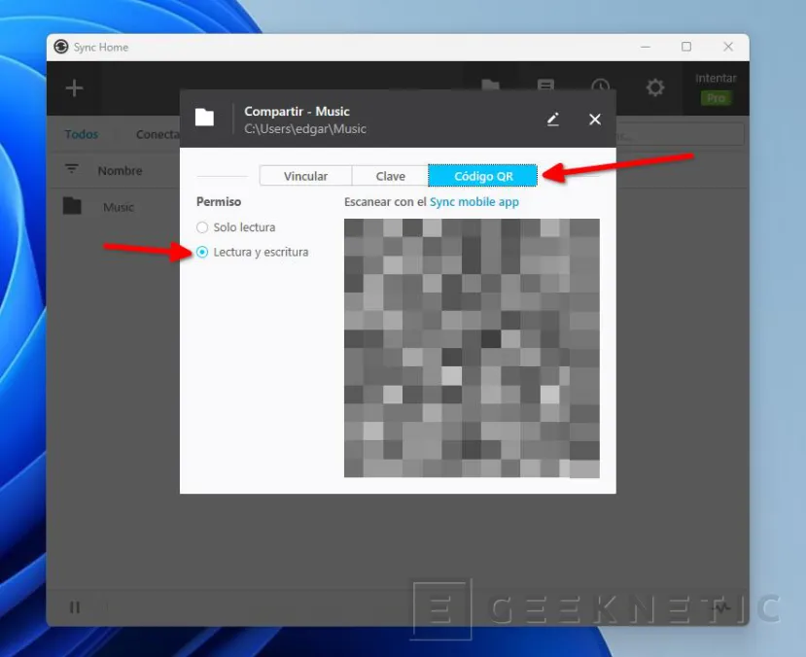This screenshot has width=806, height=657.
Task: Minimize the Sync Home window
Action: pyautogui.click(x=646, y=47)
